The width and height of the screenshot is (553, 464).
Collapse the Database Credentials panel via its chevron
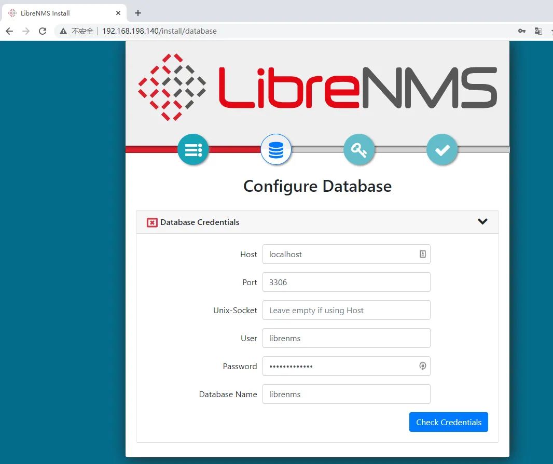(x=482, y=221)
